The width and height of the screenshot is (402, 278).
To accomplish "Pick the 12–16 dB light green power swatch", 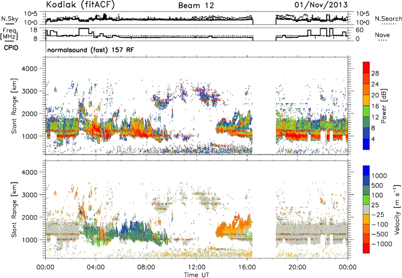I will coord(366,111).
